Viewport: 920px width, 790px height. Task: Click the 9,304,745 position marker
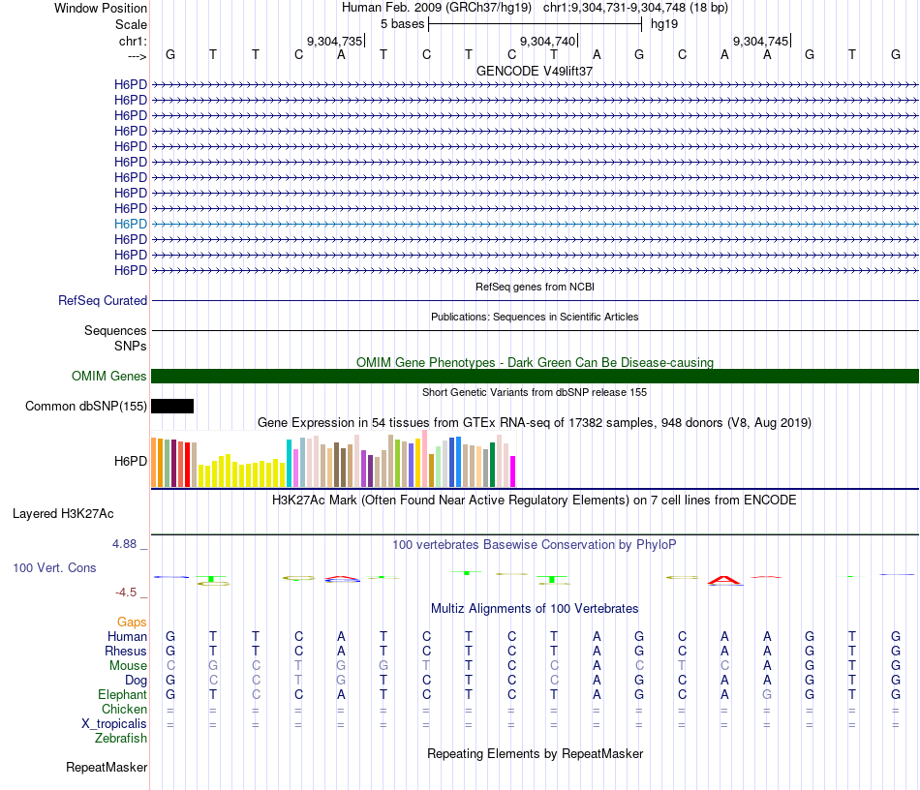coord(760,41)
